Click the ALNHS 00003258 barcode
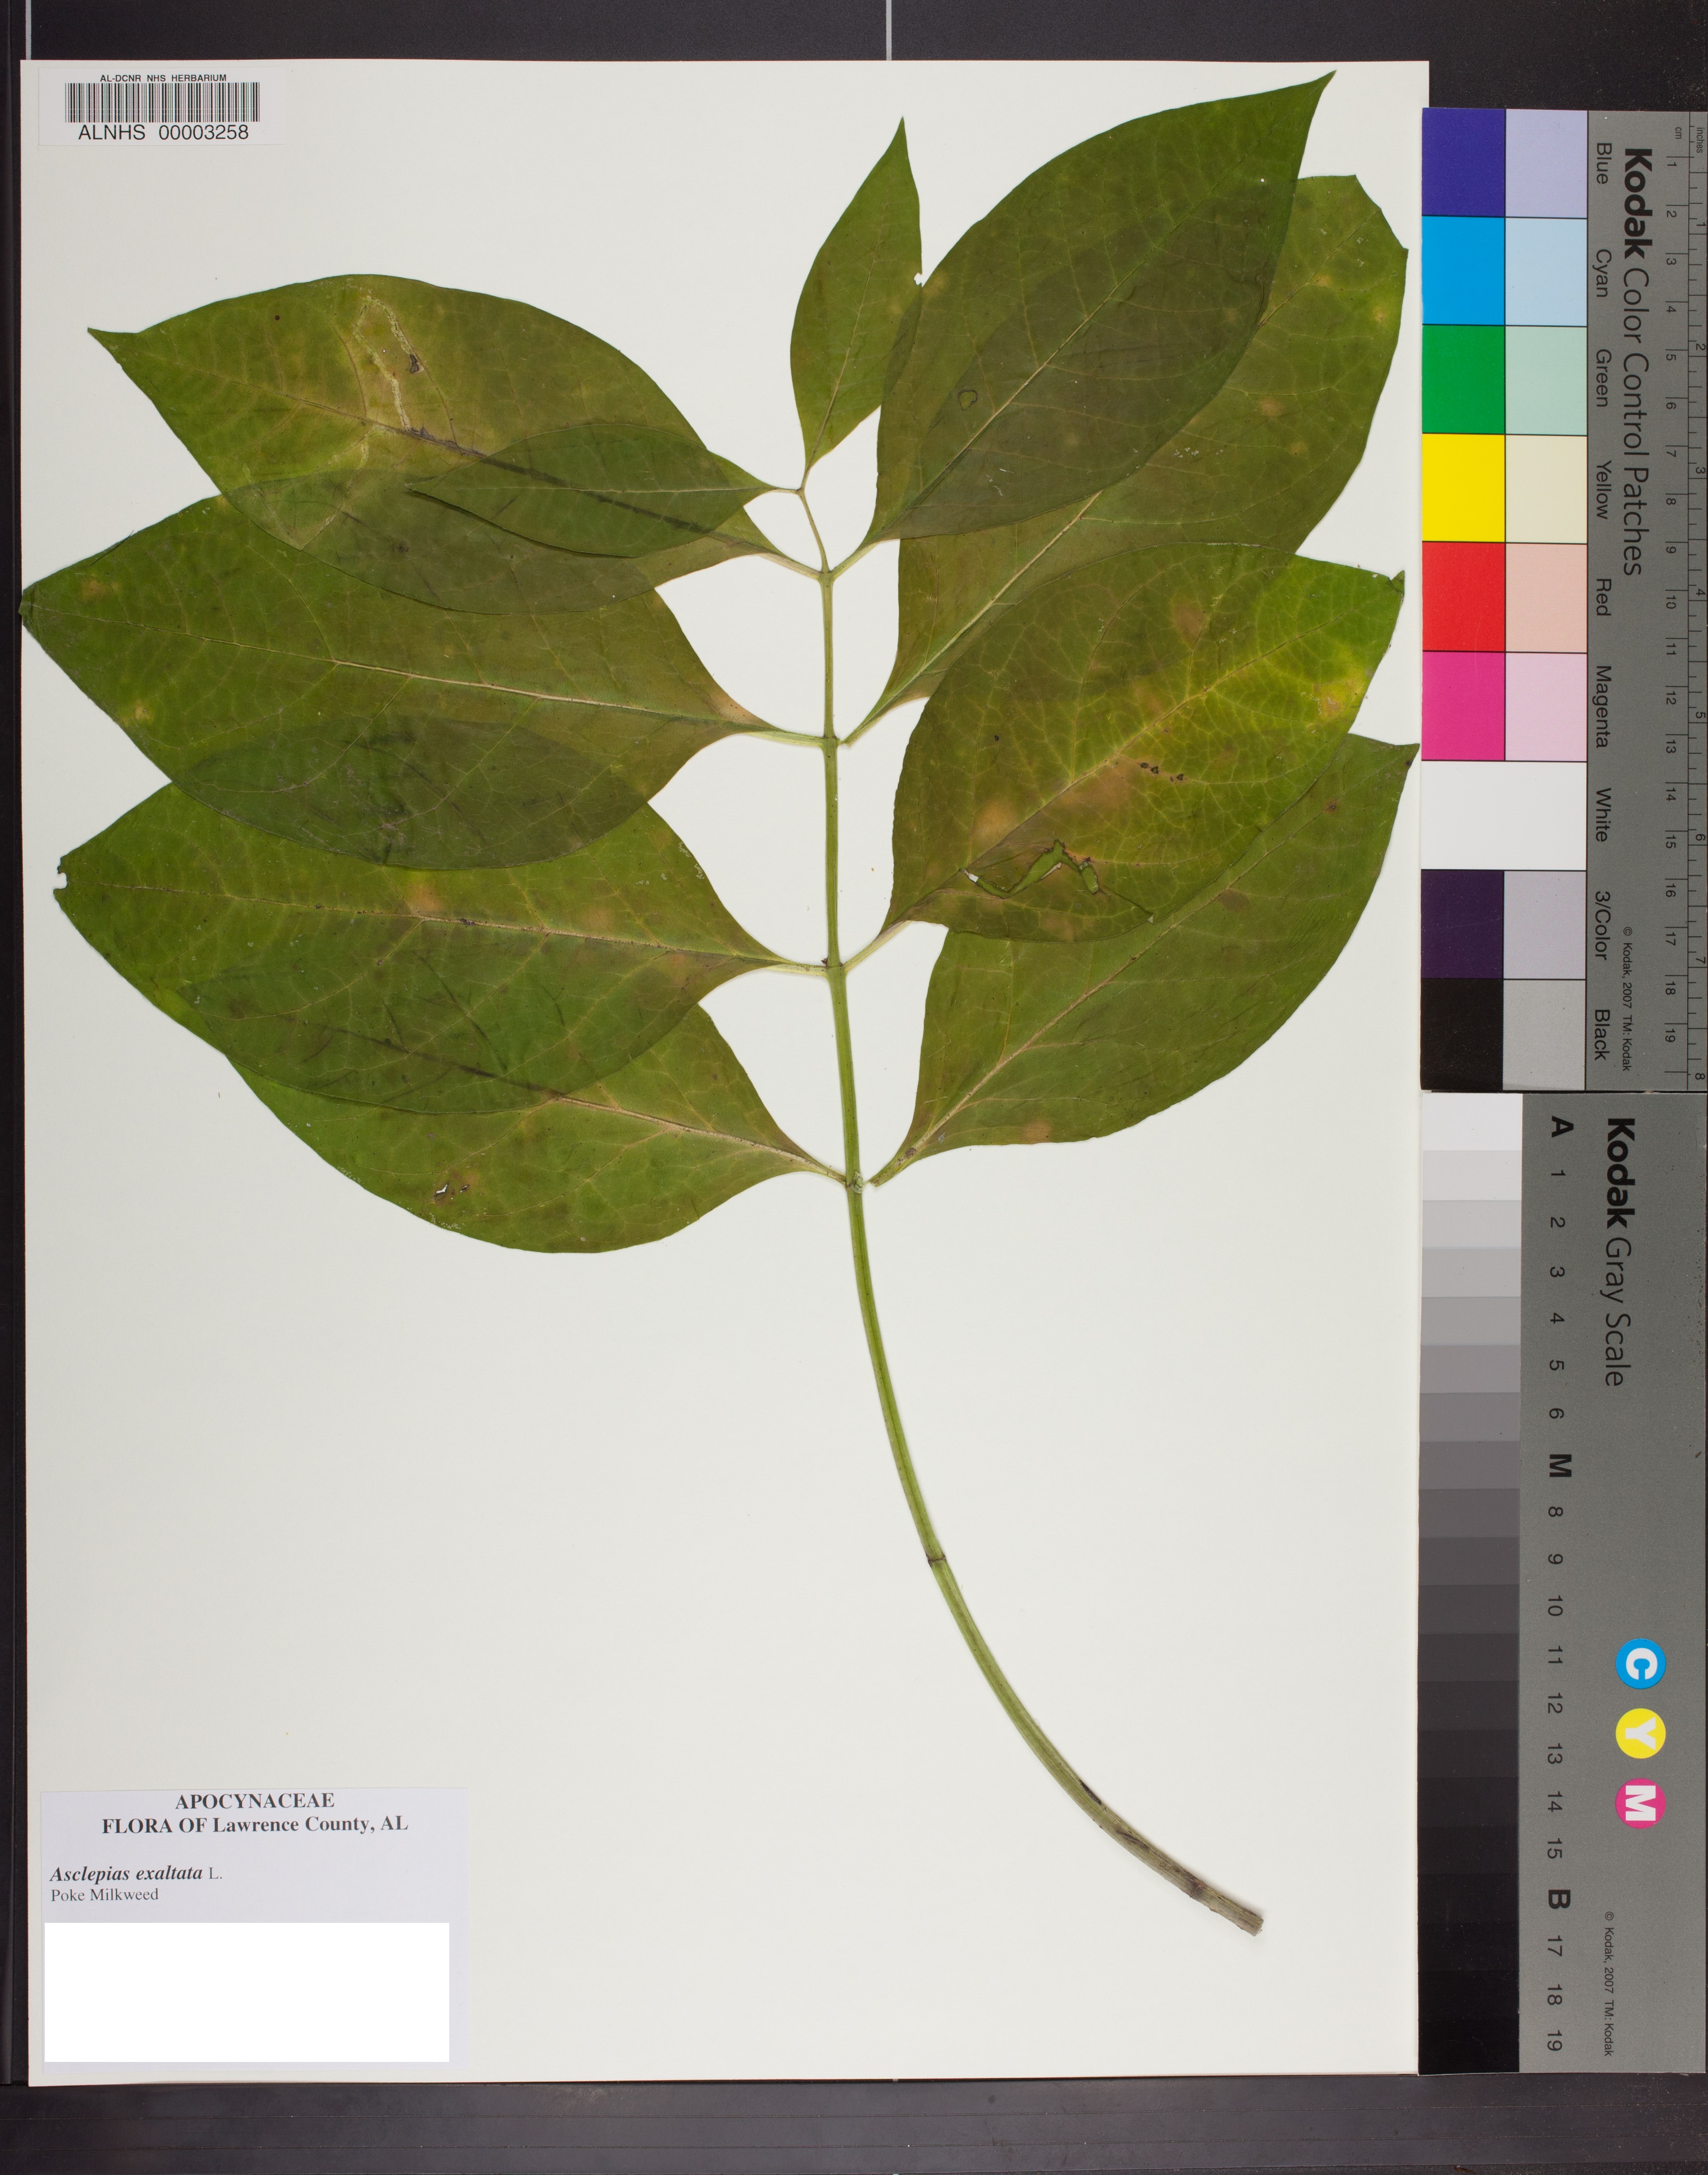1708x2175 pixels. point(162,102)
